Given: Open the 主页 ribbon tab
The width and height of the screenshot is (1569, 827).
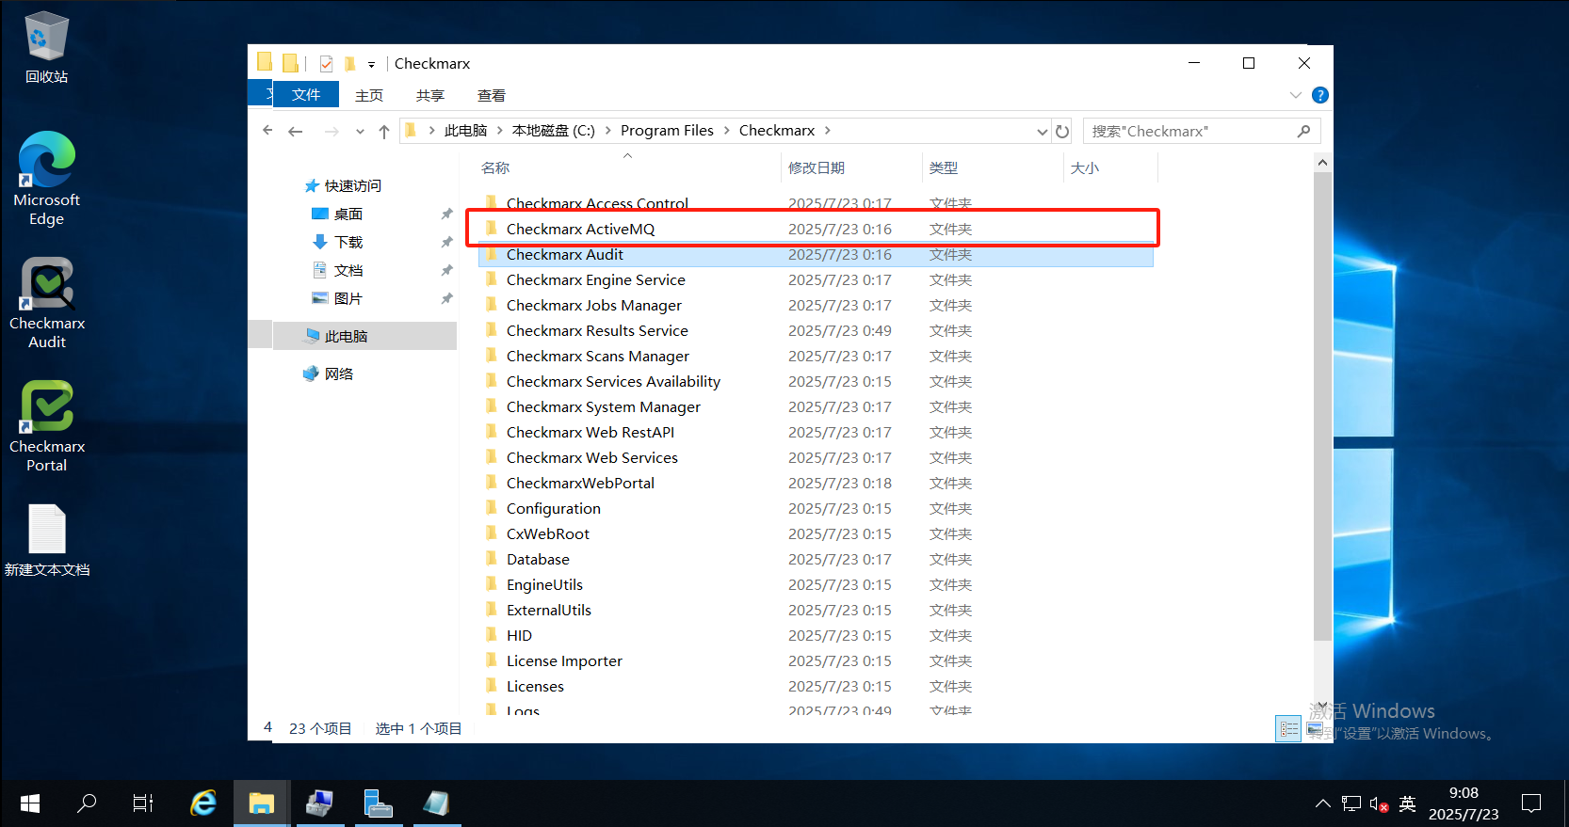Looking at the screenshot, I should (x=369, y=96).
